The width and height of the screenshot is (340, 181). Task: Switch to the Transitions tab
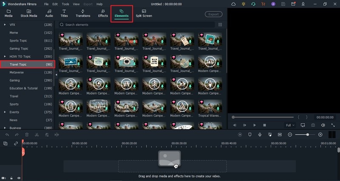83,14
